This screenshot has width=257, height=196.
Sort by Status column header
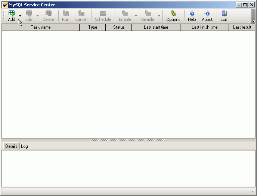click(119, 27)
